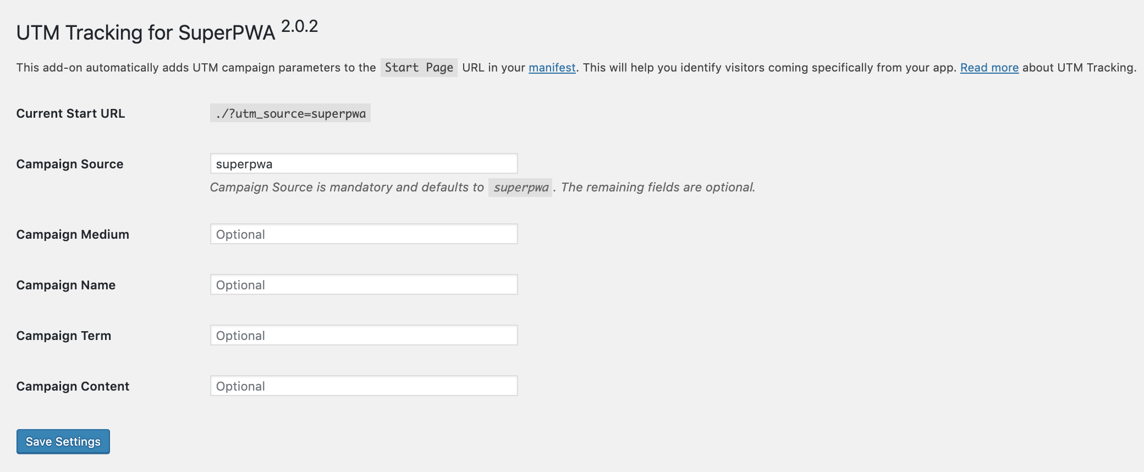Viewport: 1144px width, 472px height.
Task: Select the Campaign Name text box
Action: click(x=364, y=285)
